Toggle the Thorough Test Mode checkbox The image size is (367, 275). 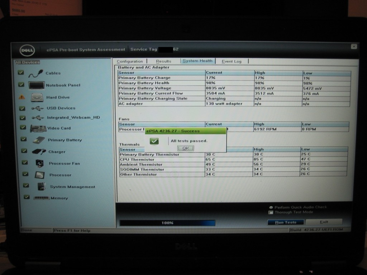271,212
